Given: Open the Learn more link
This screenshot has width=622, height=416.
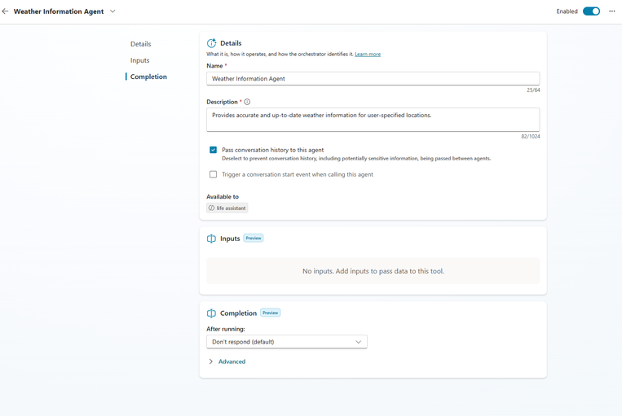Looking at the screenshot, I should (x=368, y=55).
